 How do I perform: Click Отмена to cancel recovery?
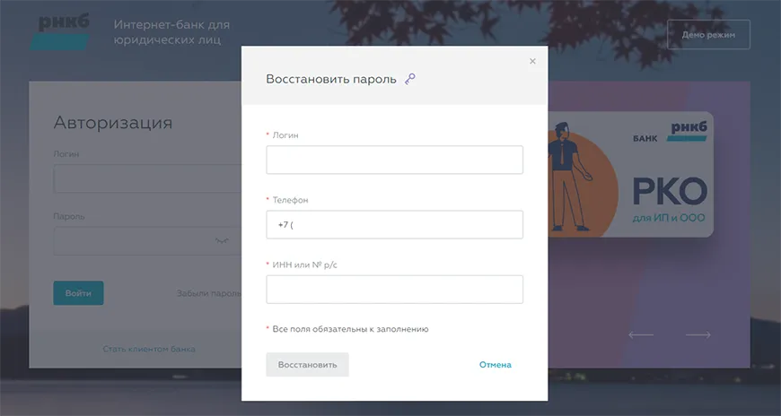[x=495, y=365]
